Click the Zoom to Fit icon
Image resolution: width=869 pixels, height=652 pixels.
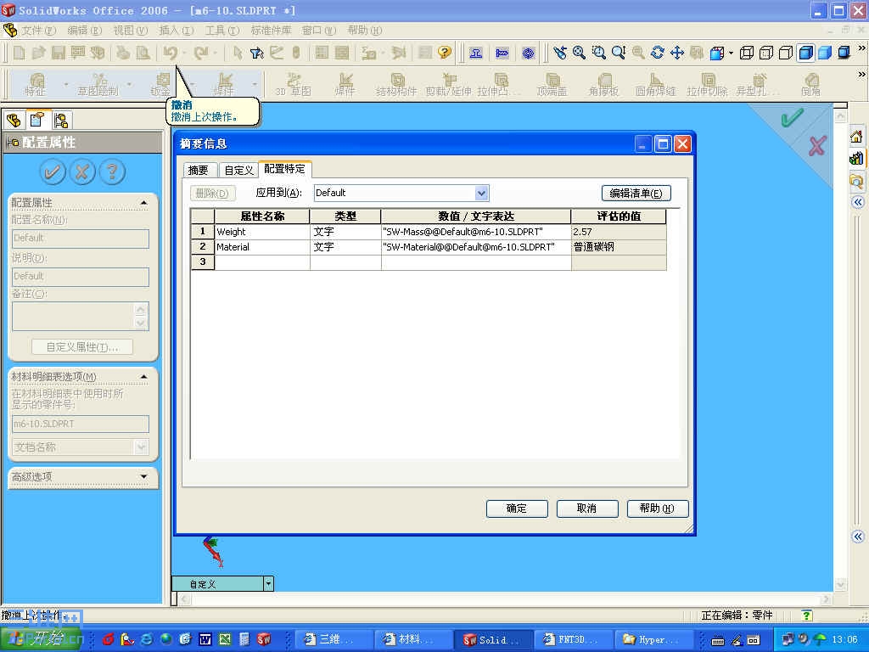click(579, 53)
